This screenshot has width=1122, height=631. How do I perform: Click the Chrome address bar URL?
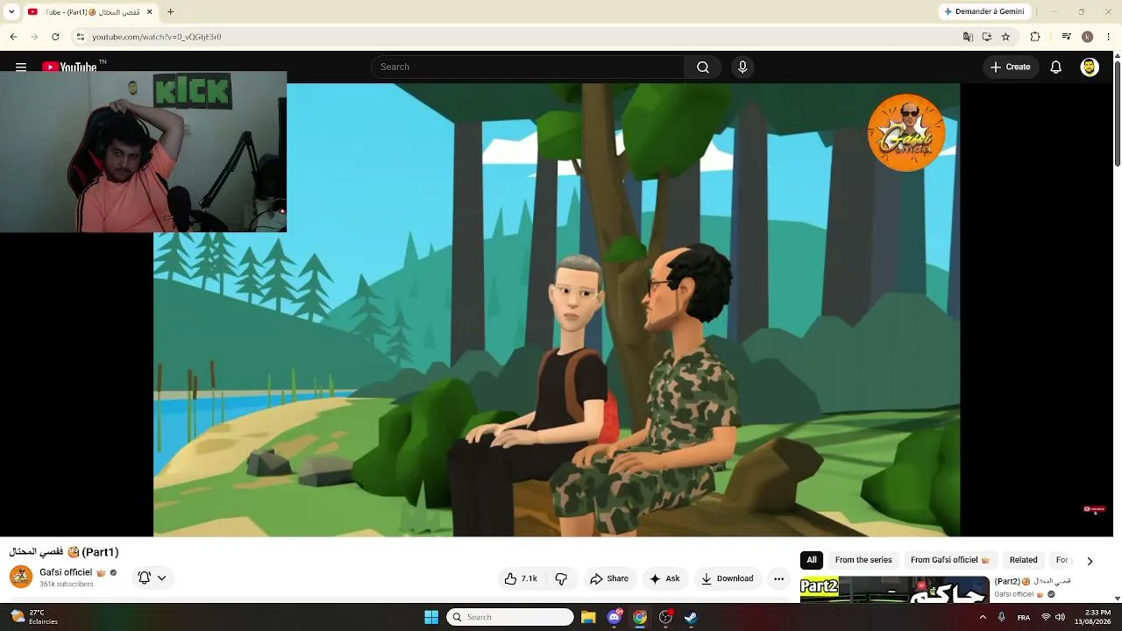(x=157, y=37)
